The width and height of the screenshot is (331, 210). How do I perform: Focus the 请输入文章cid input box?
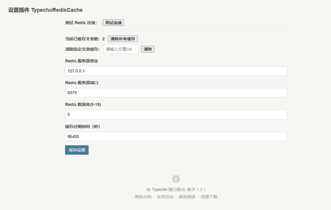121,49
